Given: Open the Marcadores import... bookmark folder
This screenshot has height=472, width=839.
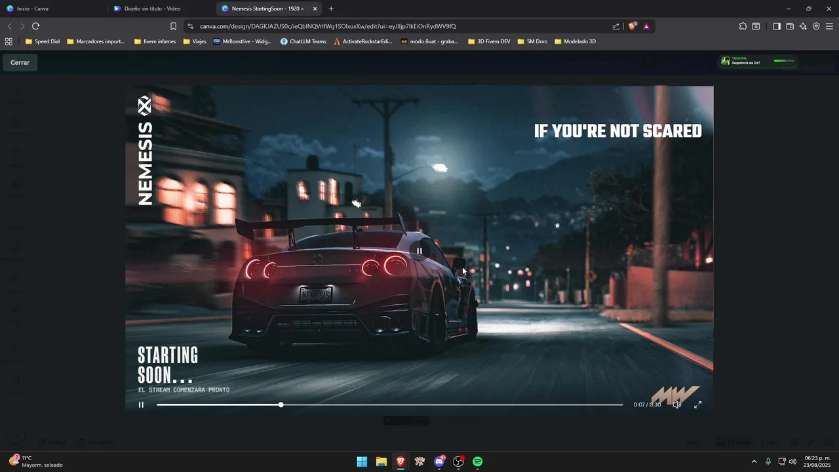Looking at the screenshot, I should (x=96, y=41).
